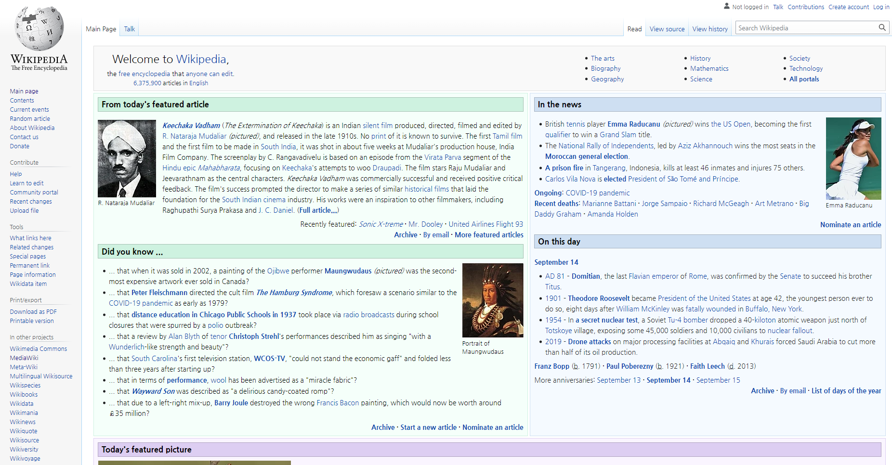The image size is (892, 465).
Task: Open the Donate sidebar link
Action: [x=20, y=146]
